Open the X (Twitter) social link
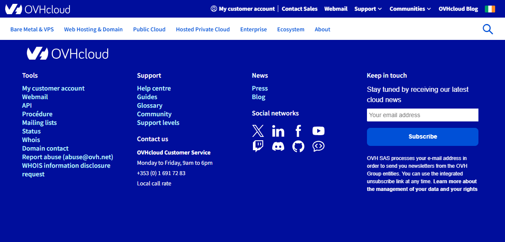 pos(258,131)
